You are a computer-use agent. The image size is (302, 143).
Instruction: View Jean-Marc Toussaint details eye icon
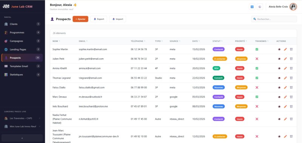point(279,137)
